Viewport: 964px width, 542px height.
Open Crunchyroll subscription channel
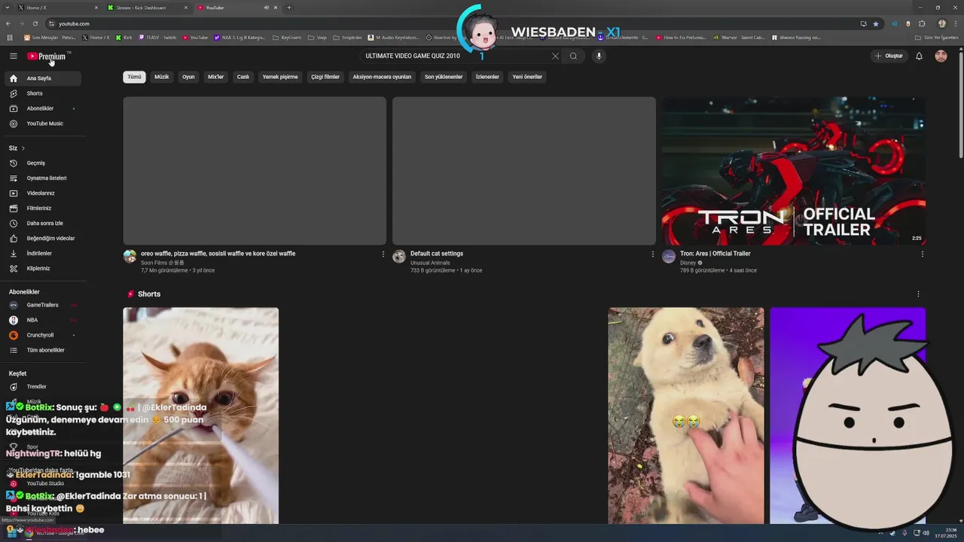coord(43,335)
